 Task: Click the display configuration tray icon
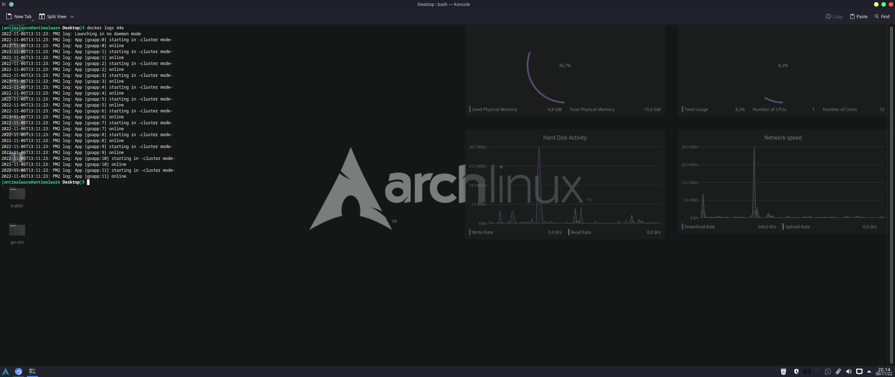[x=859, y=371]
